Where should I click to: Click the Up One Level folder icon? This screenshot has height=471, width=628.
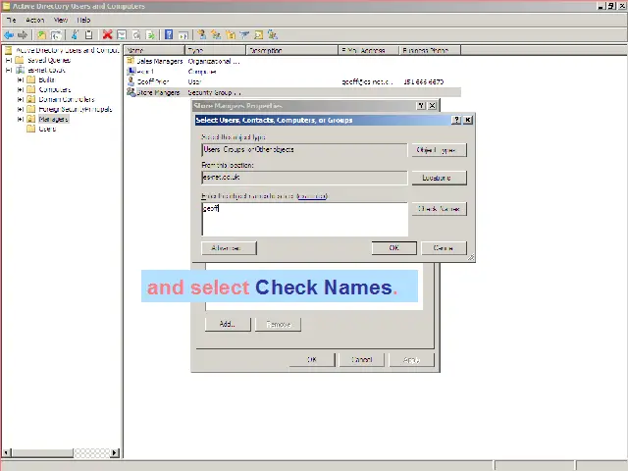41,34
